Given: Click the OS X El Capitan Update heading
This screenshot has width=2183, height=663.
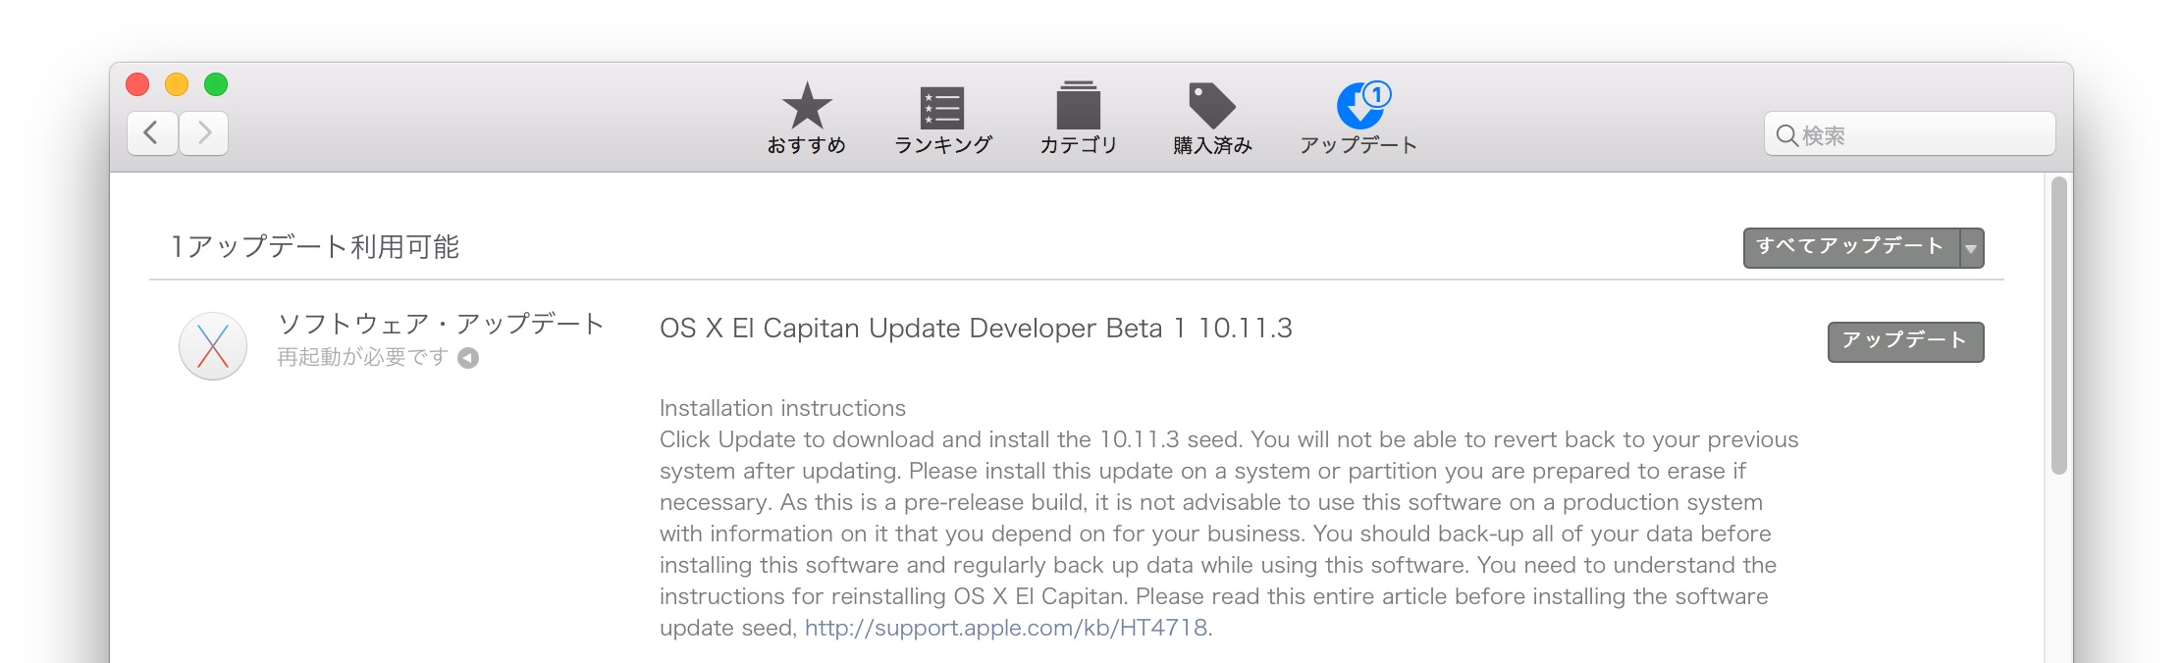Looking at the screenshot, I should (x=976, y=329).
